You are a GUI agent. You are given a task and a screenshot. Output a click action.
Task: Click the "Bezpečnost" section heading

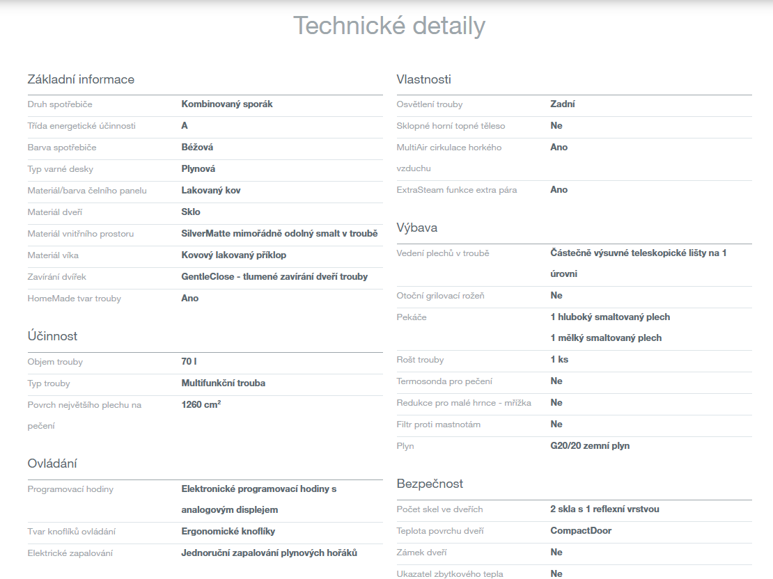click(x=430, y=484)
